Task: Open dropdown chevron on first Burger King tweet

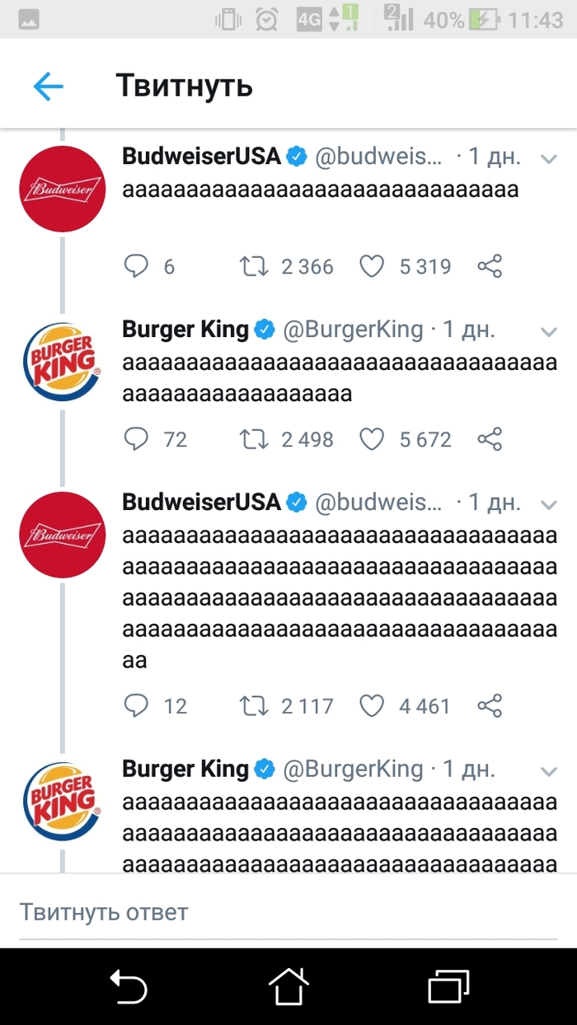Action: [549, 331]
